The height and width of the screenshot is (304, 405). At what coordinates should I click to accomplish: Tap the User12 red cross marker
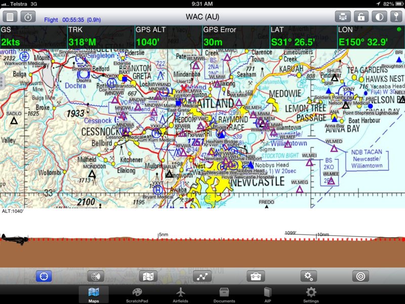tap(184, 88)
